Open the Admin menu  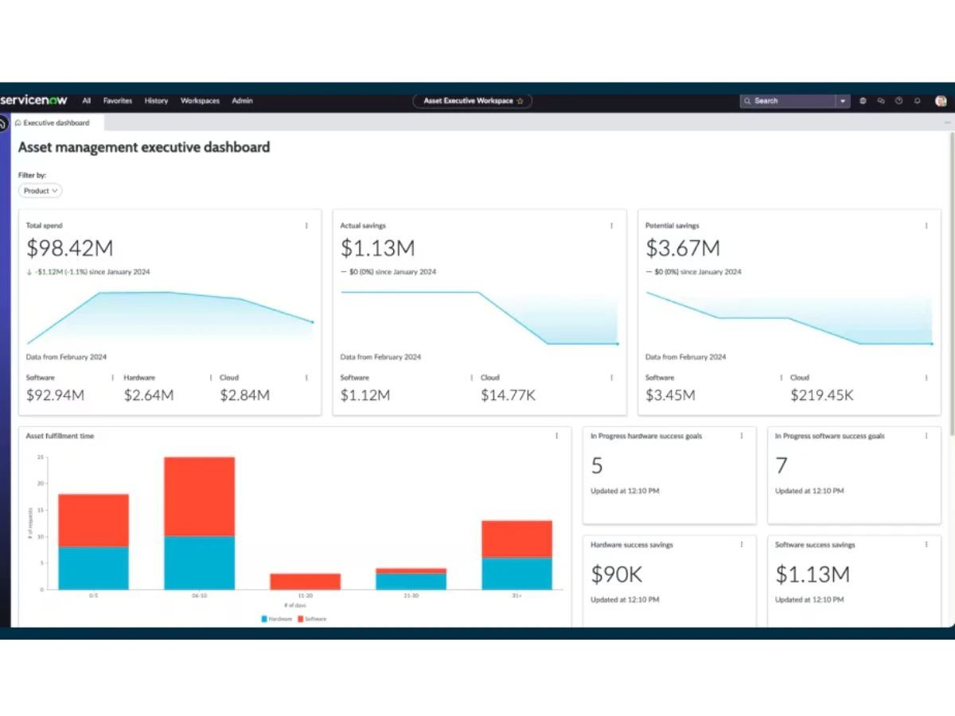coord(242,101)
